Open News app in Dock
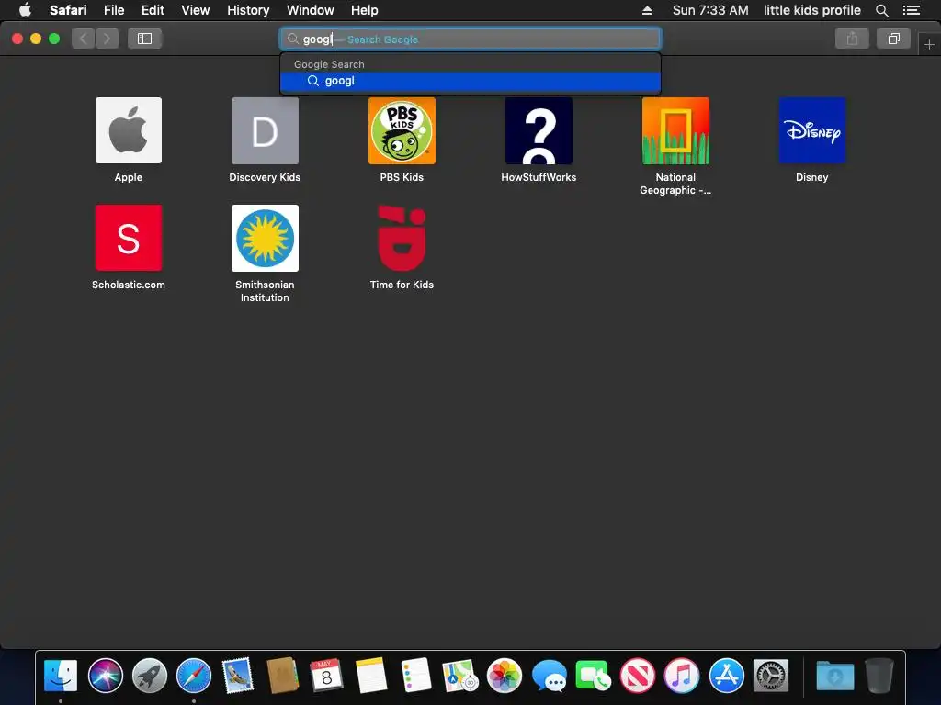This screenshot has height=705, width=941. (638, 676)
